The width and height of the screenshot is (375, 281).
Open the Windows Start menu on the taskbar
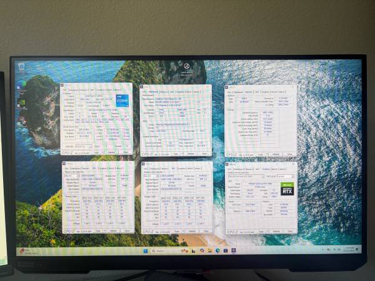coord(145,251)
